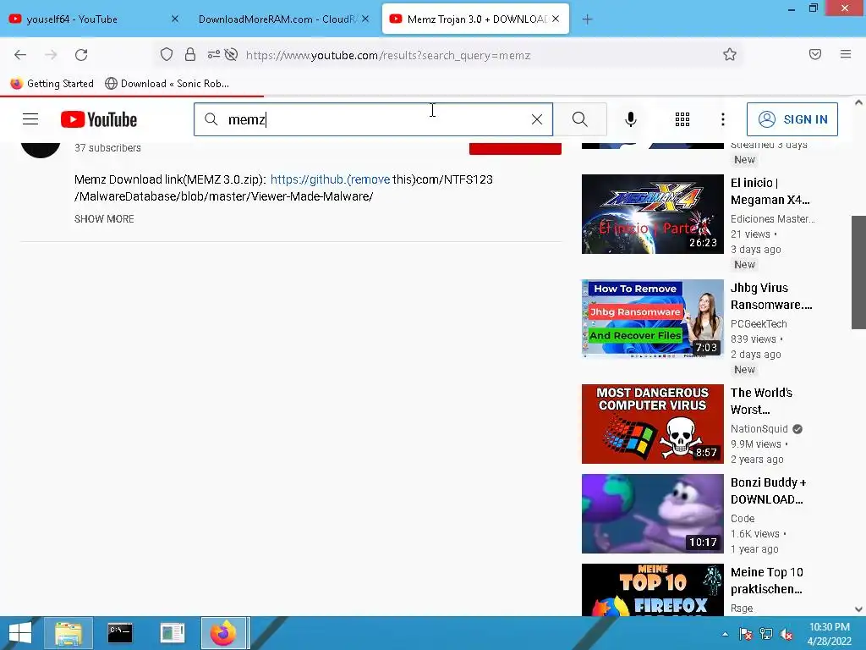Viewport: 866px width, 650px height.
Task: Search with your voice microphone icon
Action: pos(631,119)
